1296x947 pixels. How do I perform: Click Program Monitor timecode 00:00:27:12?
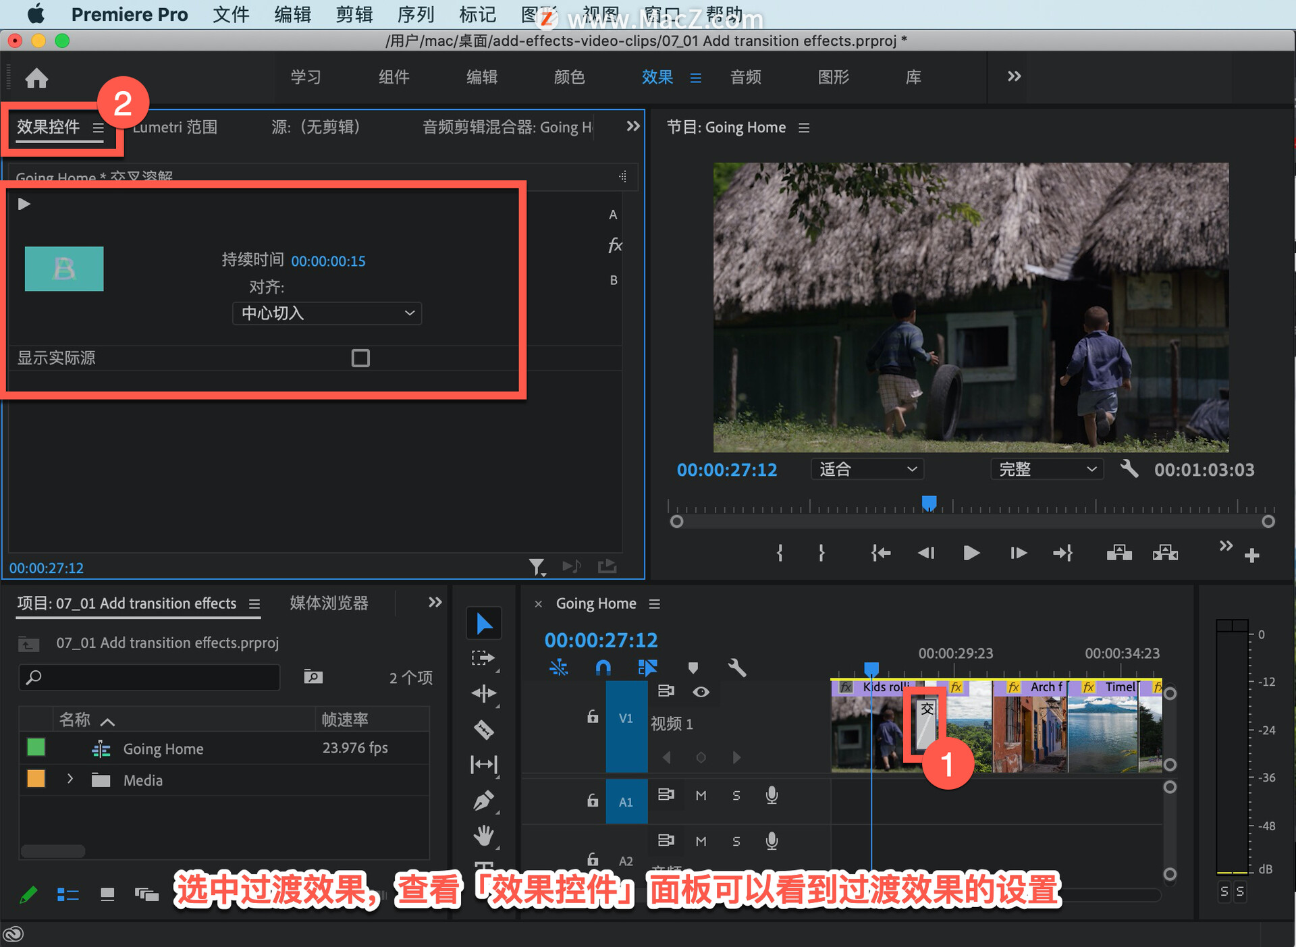tap(727, 470)
